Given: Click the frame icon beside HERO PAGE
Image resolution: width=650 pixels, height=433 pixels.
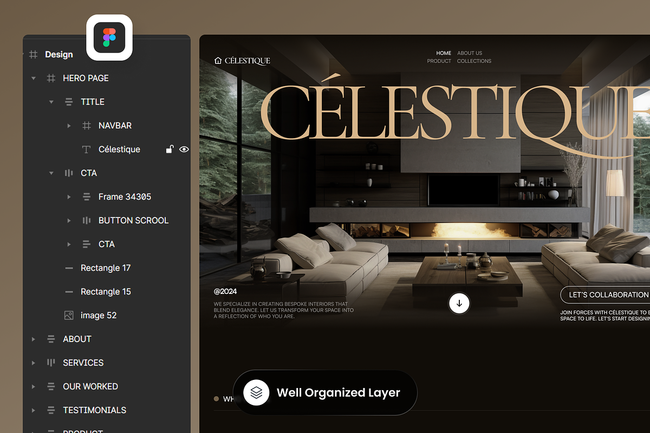Looking at the screenshot, I should 51,78.
